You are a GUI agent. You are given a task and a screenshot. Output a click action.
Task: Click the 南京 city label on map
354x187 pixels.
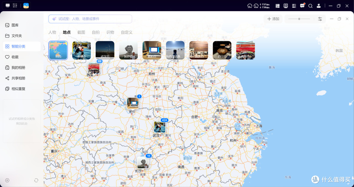pyautogui.click(x=219, y=110)
